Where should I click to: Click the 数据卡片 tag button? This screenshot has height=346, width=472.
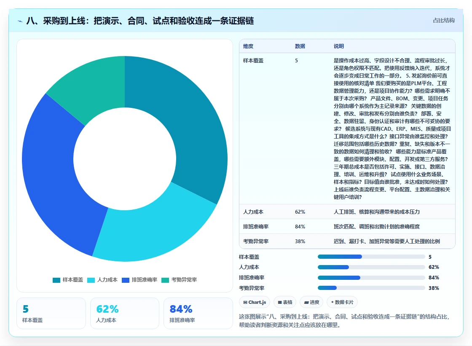click(x=342, y=302)
